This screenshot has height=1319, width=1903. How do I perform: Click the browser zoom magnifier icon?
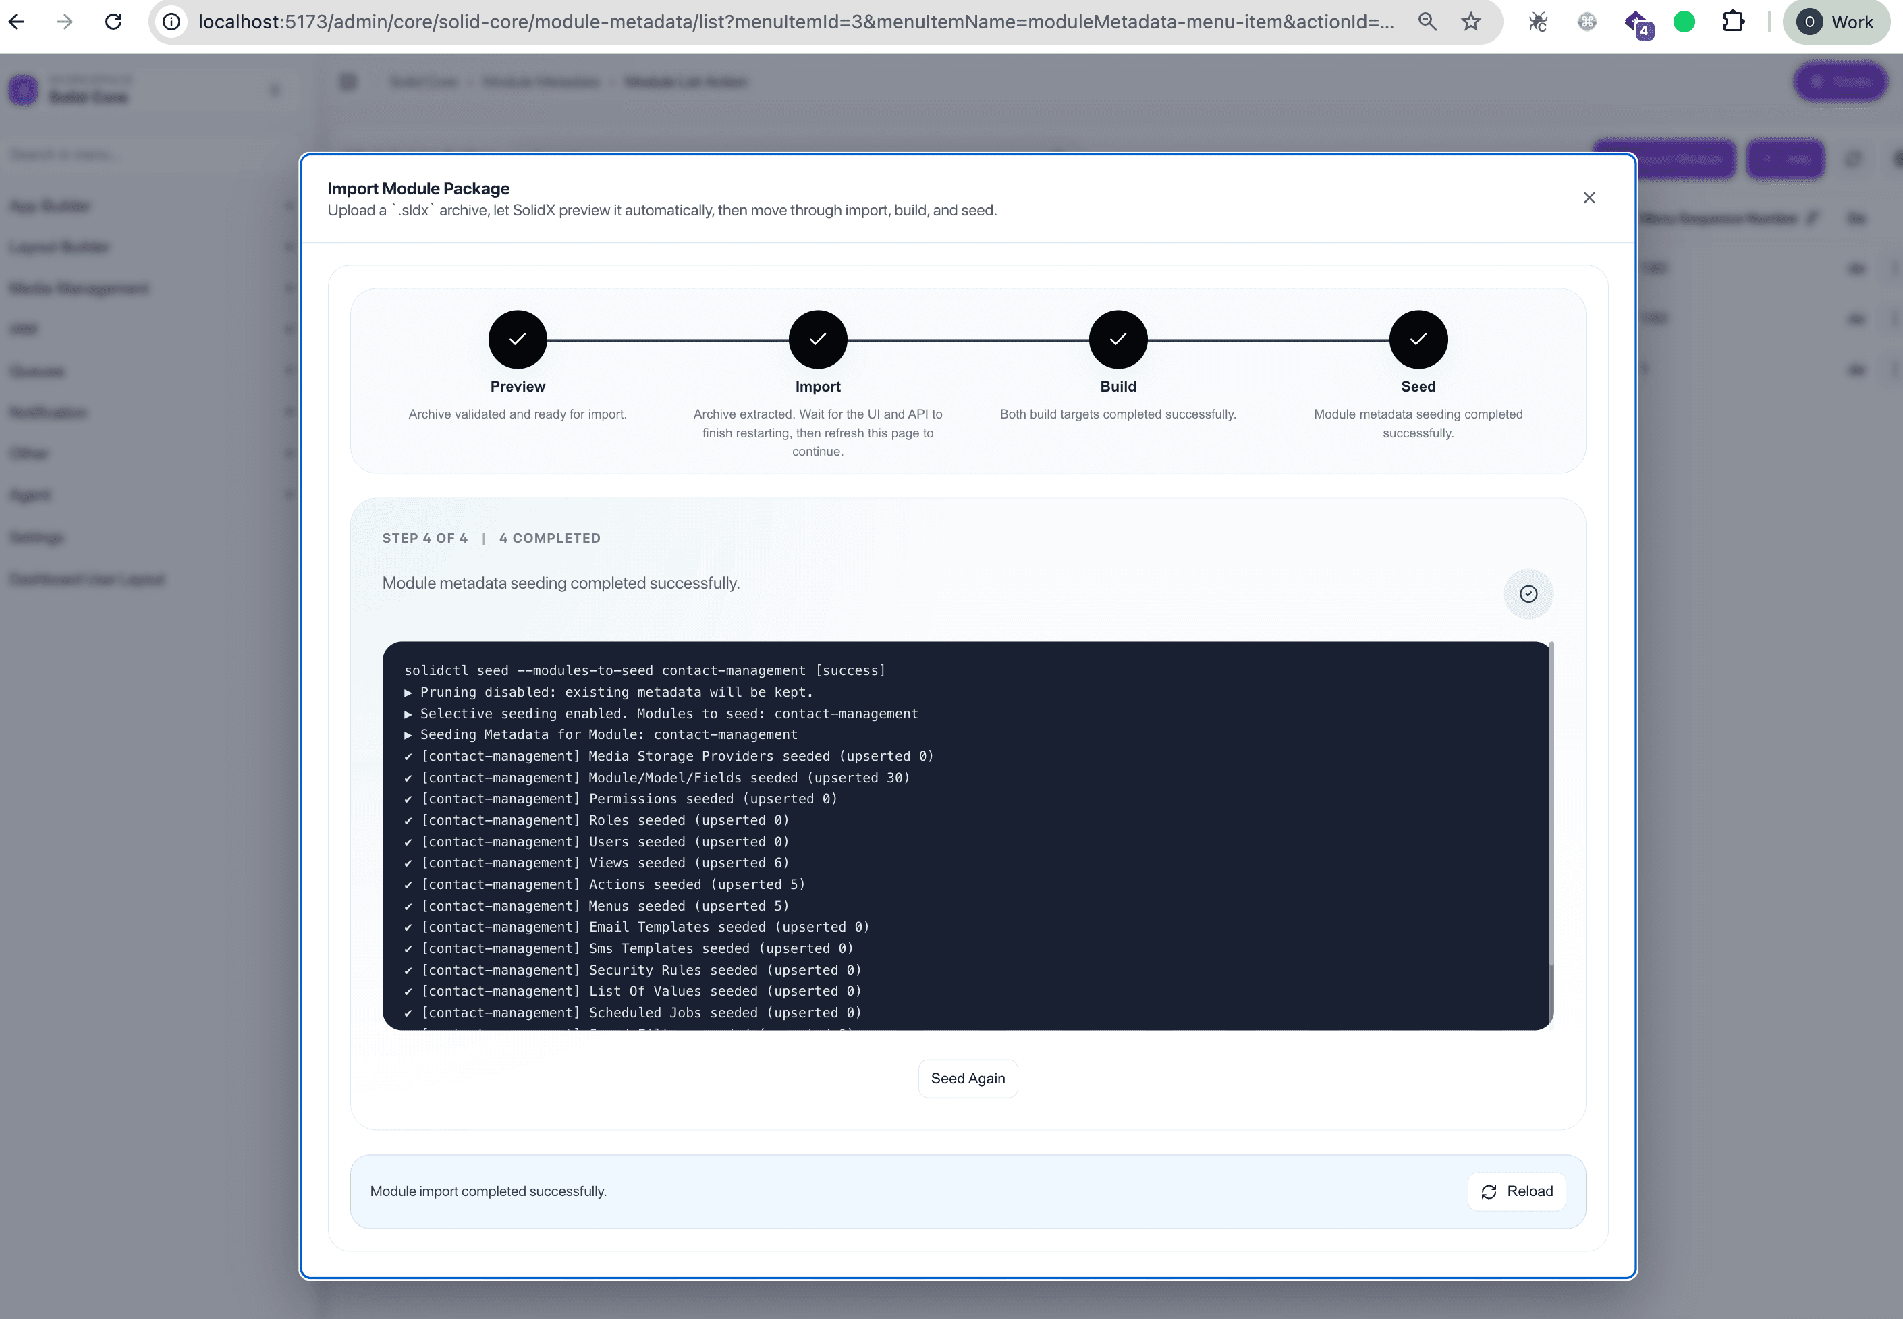1427,22
